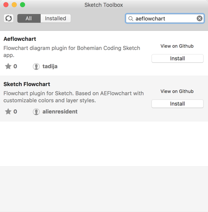The height and width of the screenshot is (212, 208).
Task: Select the author name tadija
Action: 50,67
